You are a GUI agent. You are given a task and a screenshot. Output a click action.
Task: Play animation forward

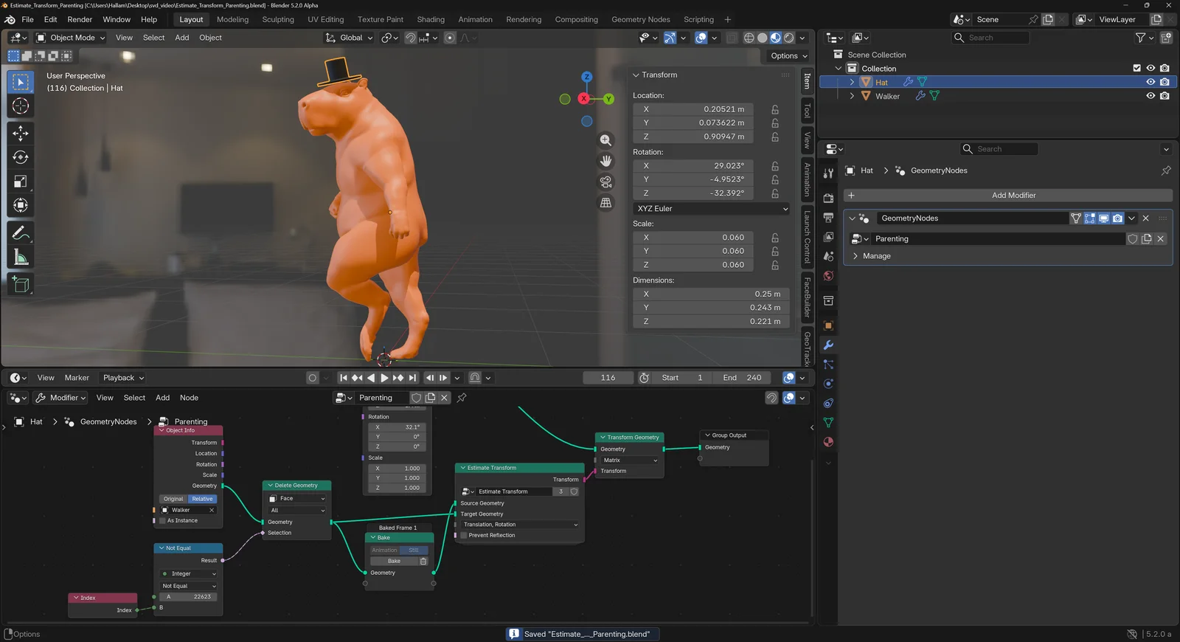384,378
